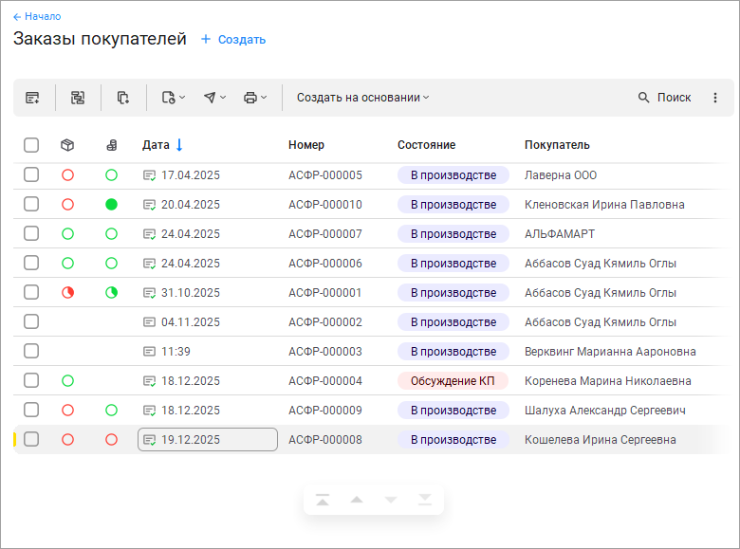Open the three-dot more actions menu
Image resolution: width=740 pixels, height=549 pixels.
(715, 98)
